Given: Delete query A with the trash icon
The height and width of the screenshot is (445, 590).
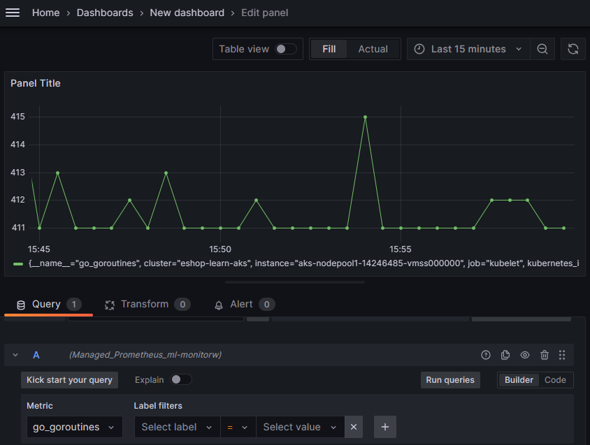Looking at the screenshot, I should 545,355.
